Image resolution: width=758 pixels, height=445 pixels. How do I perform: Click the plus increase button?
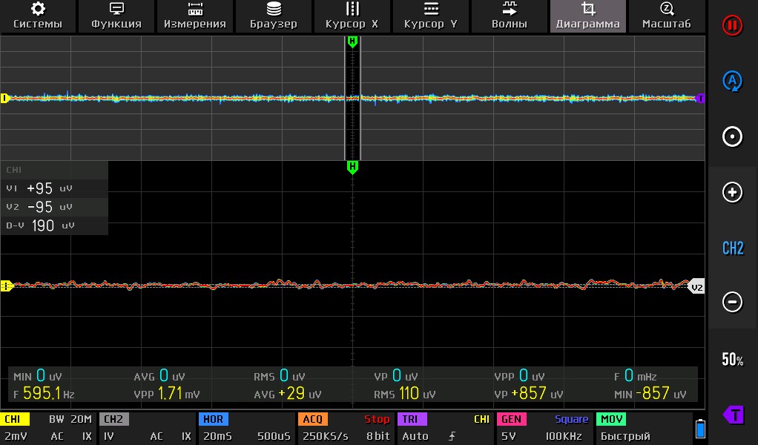click(x=733, y=192)
